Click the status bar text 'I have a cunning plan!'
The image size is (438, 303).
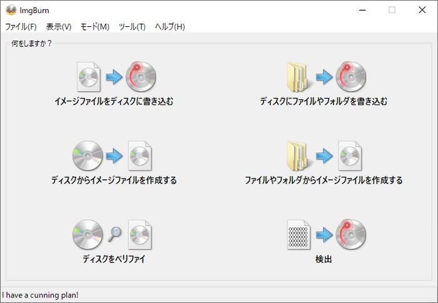[40, 295]
